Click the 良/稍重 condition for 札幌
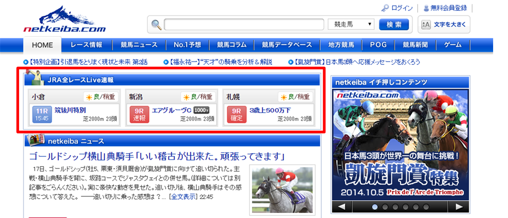The image size is (508, 218). click(x=299, y=97)
